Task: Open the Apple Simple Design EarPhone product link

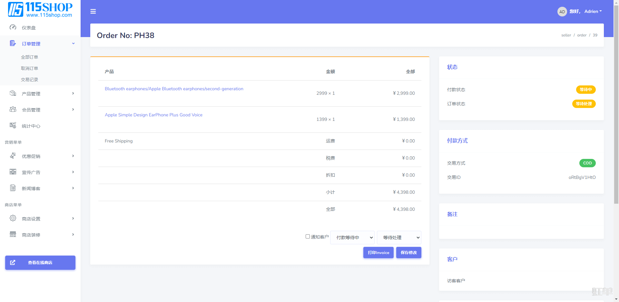Action: 153,115
